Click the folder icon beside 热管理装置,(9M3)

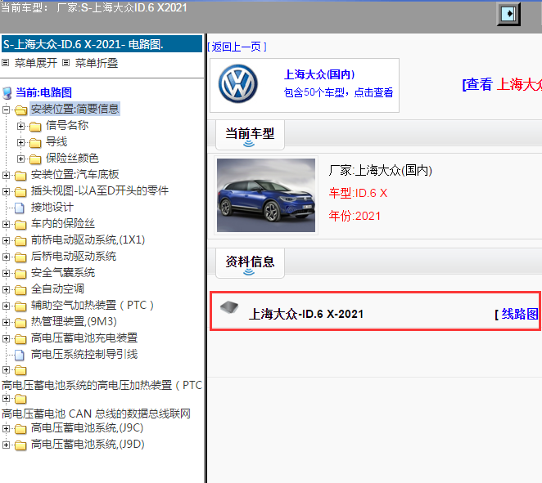pos(20,323)
